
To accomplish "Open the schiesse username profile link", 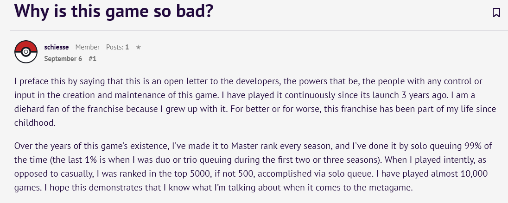I will 57,47.
